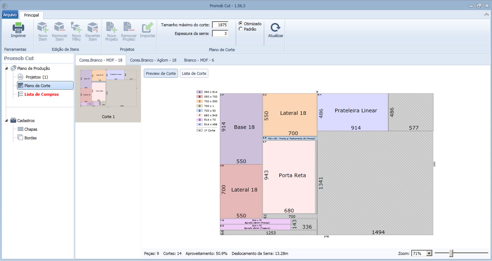Click the Novo Projeto icon
Image resolution: width=492 pixels, height=261 pixels.
[111, 27]
